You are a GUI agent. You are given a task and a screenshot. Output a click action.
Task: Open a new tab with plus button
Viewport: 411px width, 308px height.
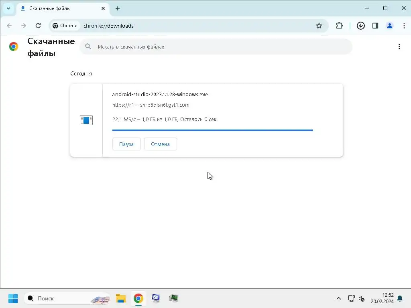[x=118, y=8]
